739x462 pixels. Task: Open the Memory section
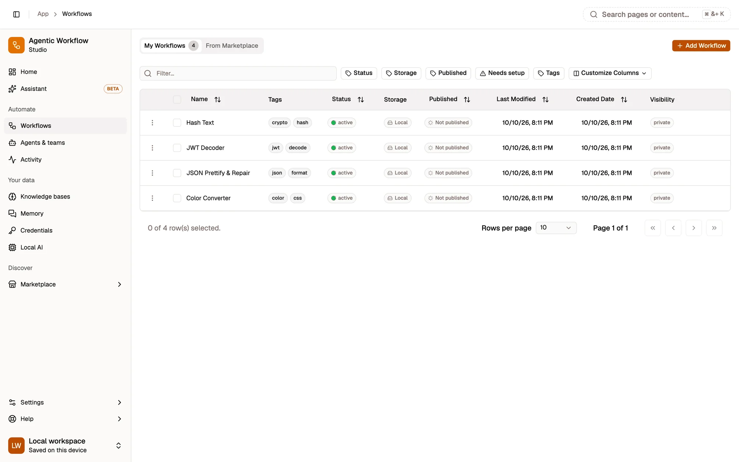coord(65,214)
